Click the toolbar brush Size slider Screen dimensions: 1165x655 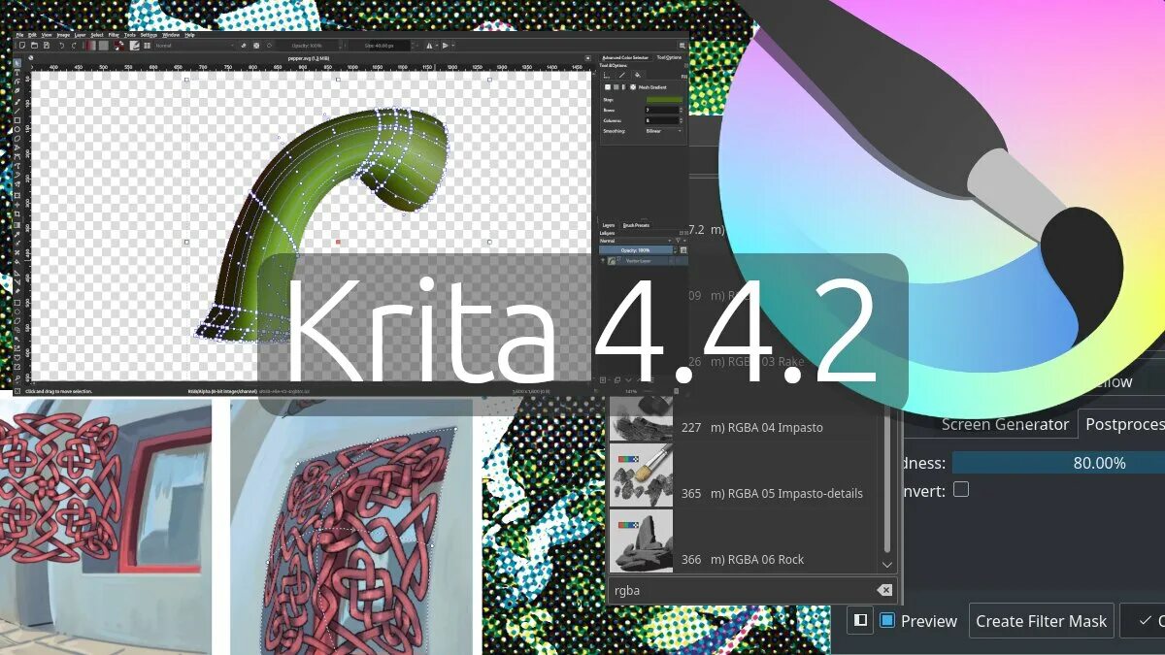click(x=387, y=46)
